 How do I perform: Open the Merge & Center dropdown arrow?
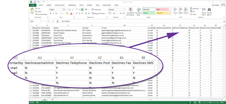[x=106, y=13]
